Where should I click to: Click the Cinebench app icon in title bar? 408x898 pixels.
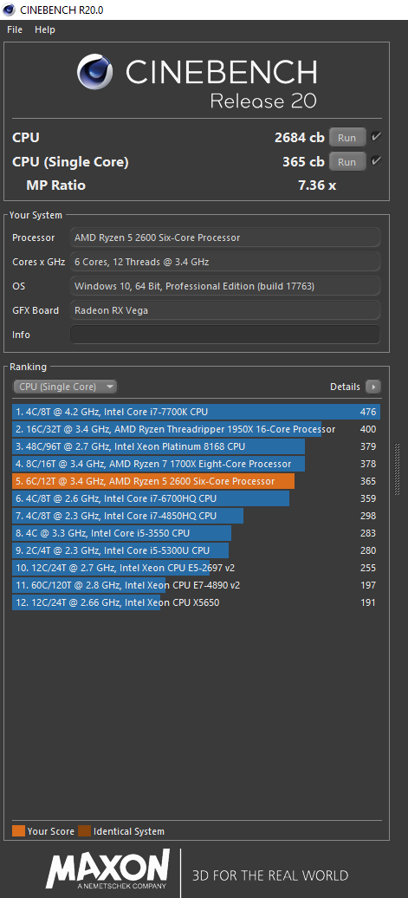coord(9,10)
